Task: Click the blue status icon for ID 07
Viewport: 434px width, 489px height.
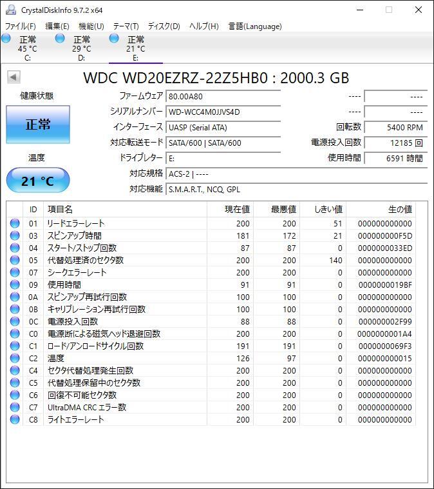Action: click(x=15, y=272)
